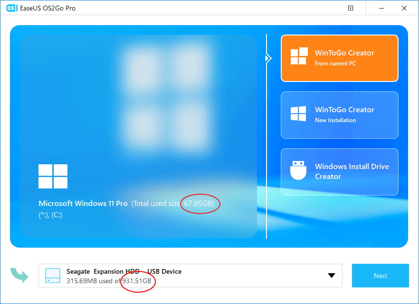The image size is (419, 304).
Task: Click the feedback window icon in the title bar
Action: click(351, 8)
